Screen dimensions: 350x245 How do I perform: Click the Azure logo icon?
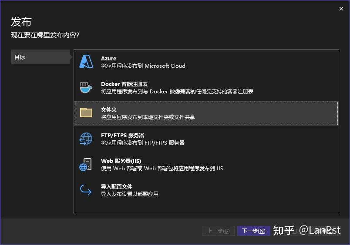click(x=86, y=62)
